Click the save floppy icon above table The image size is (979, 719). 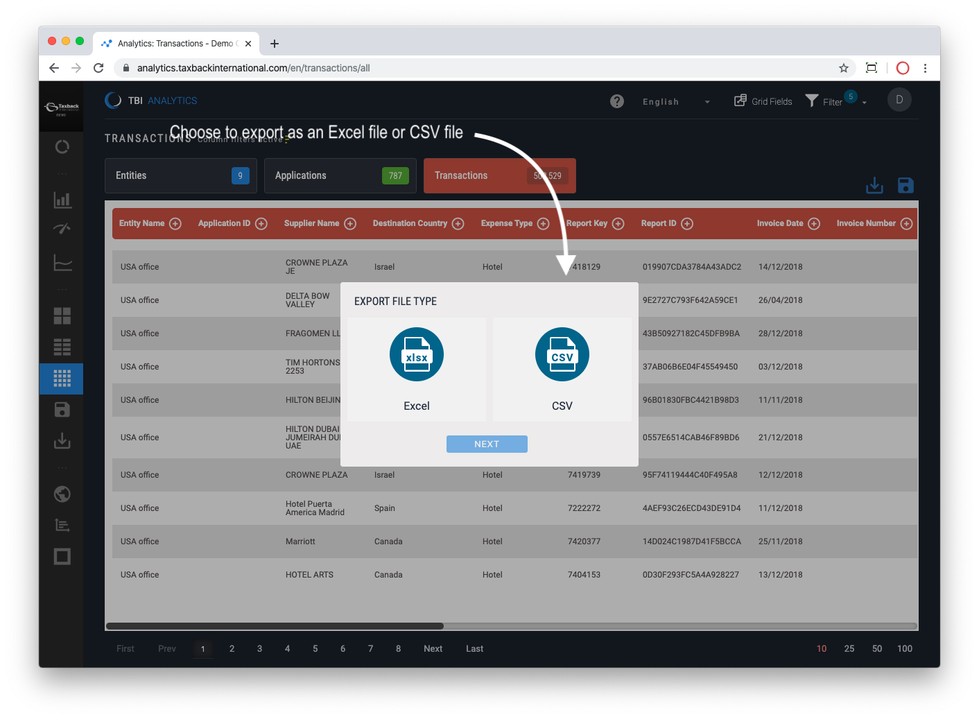click(906, 185)
